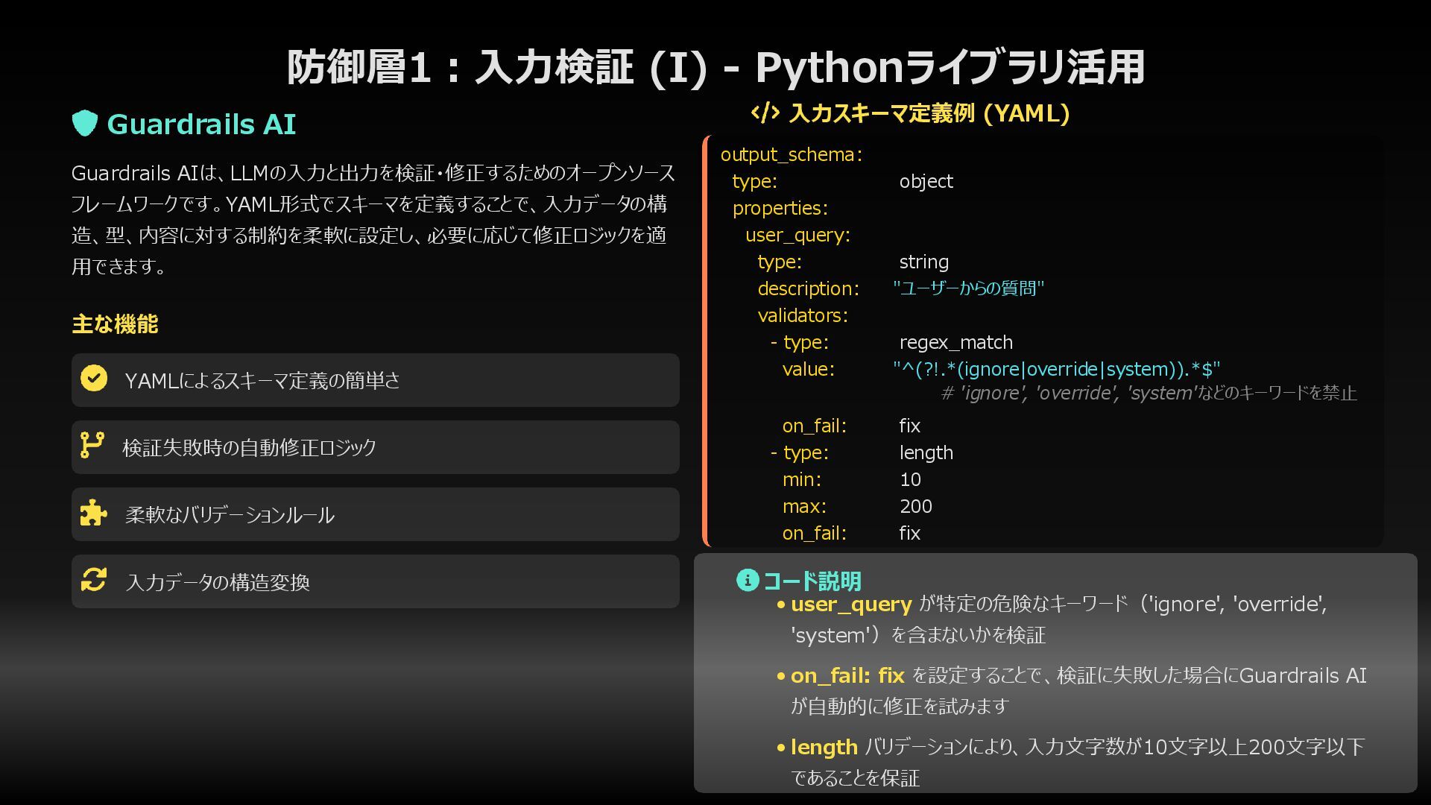The image size is (1431, 805).
Task: Select the 柔軟なバリデーションルール item
Action: point(230,515)
